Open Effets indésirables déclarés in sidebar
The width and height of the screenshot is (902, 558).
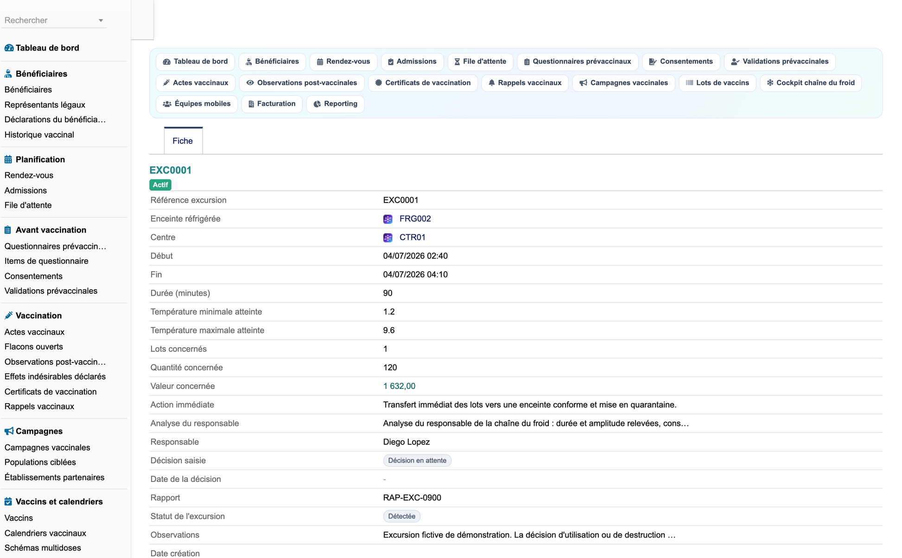click(55, 377)
